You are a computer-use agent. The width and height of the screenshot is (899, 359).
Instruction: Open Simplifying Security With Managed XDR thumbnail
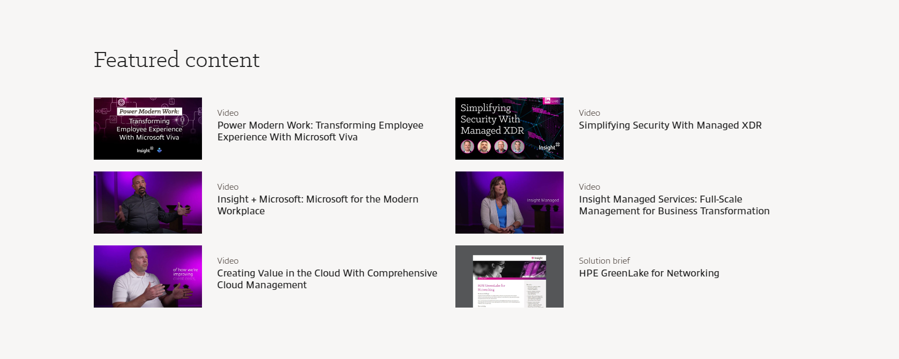[510, 129]
